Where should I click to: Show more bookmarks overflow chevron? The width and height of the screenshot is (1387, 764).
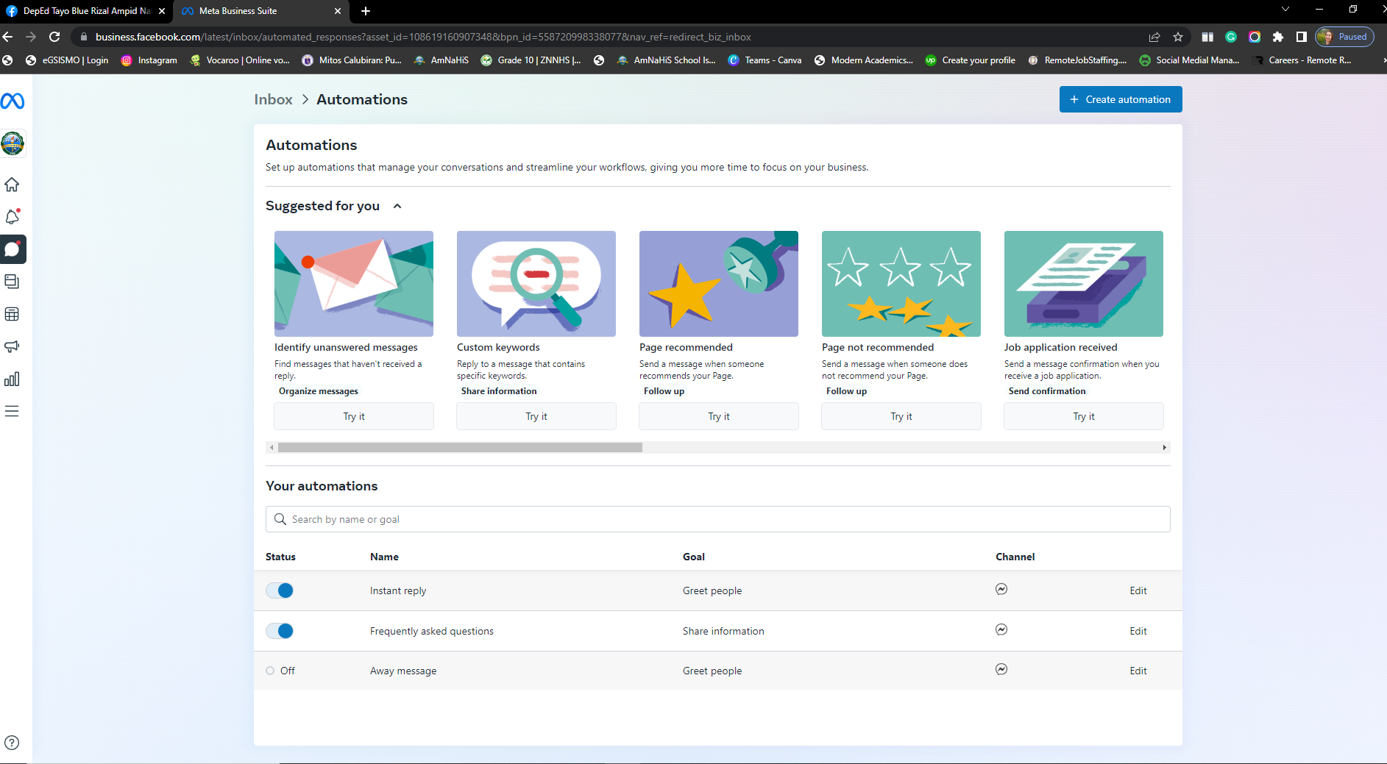(1383, 60)
